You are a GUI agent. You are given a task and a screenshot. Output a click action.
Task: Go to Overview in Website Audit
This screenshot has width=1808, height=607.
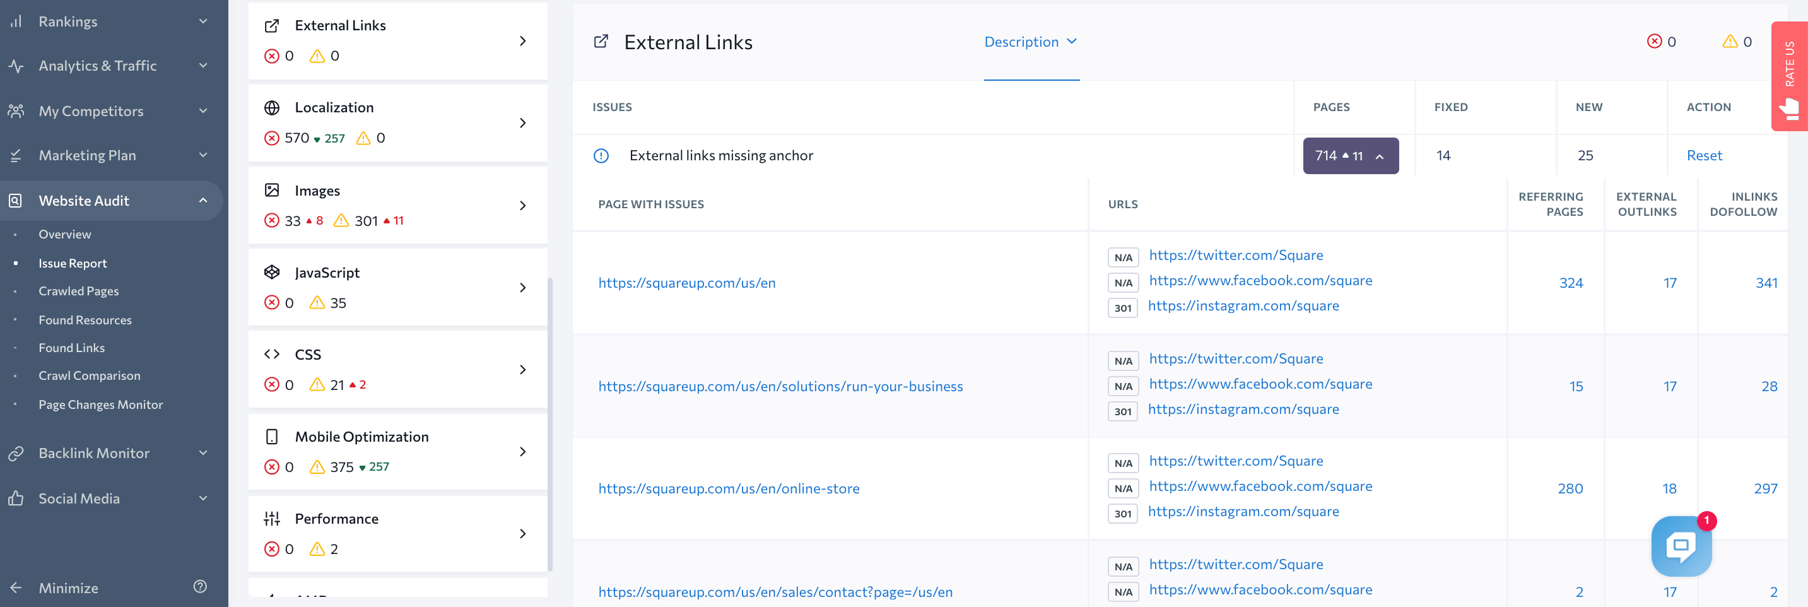pyautogui.click(x=64, y=234)
